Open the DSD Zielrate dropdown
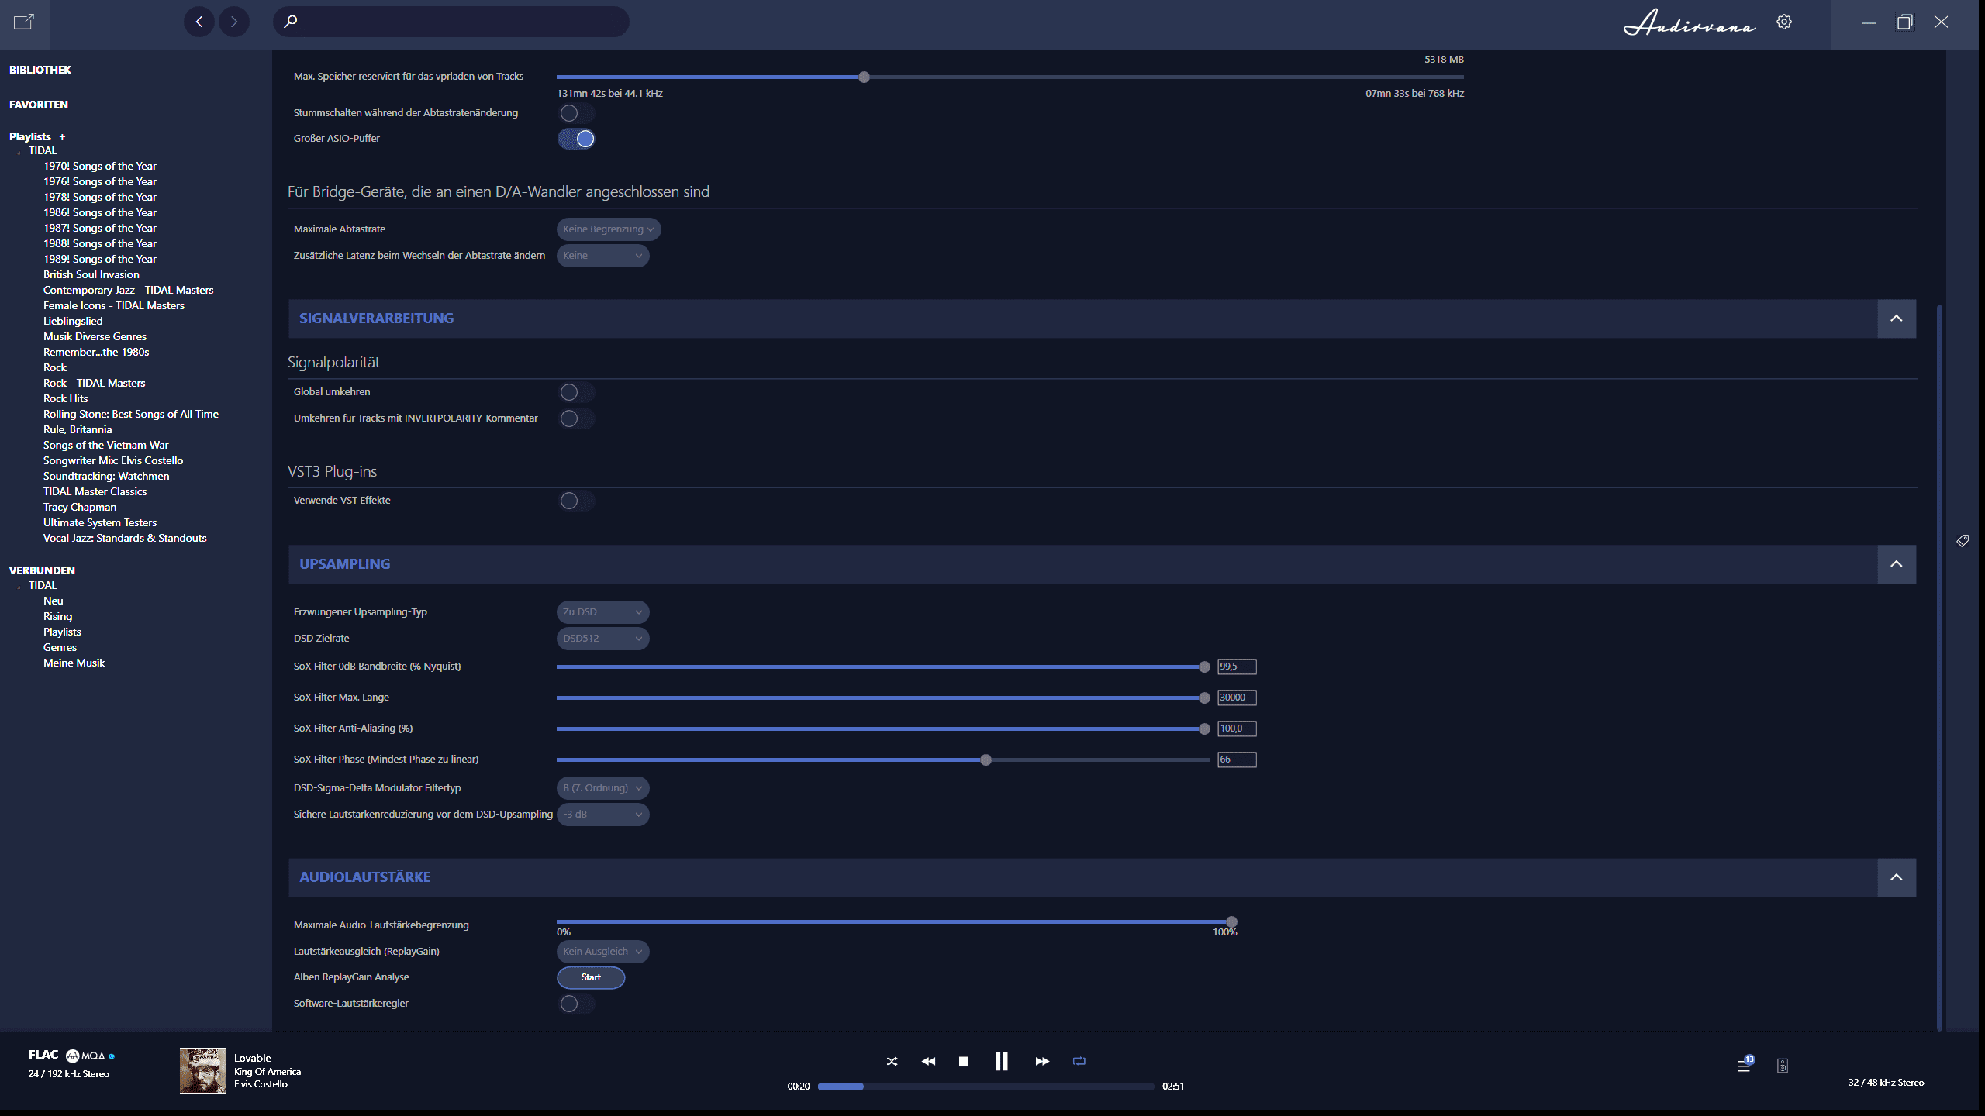1985x1116 pixels. [602, 639]
